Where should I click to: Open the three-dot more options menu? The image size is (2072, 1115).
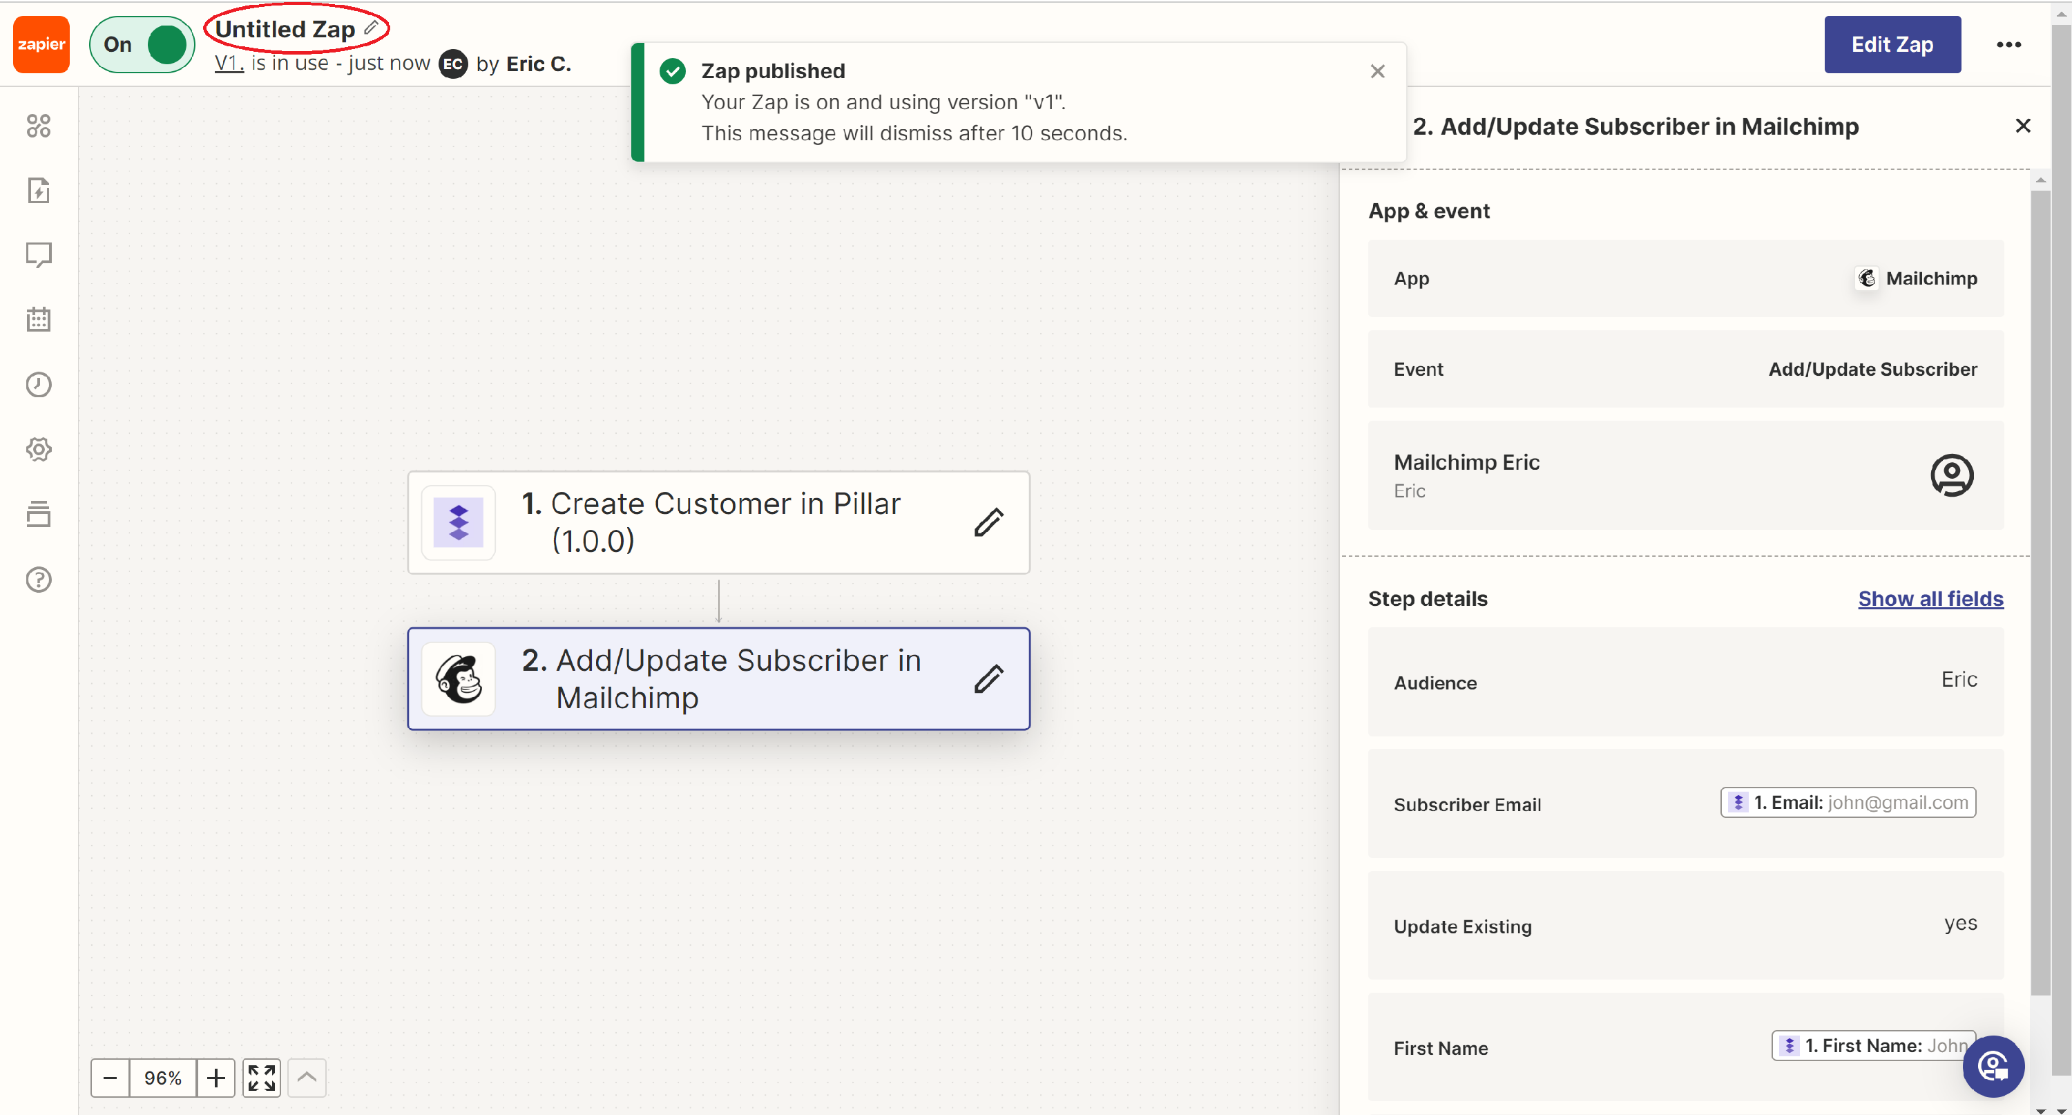coord(2008,44)
